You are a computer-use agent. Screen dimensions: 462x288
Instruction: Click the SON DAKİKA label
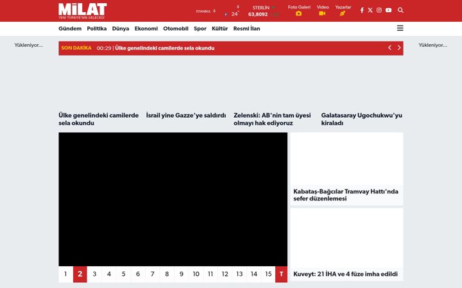pyautogui.click(x=76, y=48)
